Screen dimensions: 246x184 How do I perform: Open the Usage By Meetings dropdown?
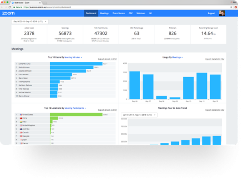click(178, 57)
